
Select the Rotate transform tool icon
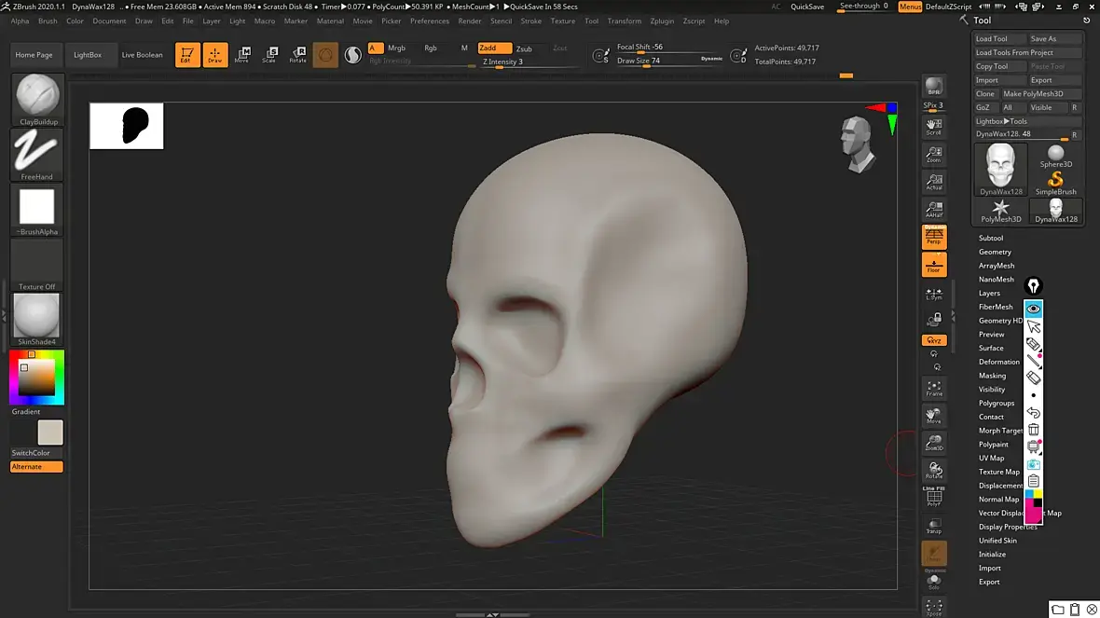click(x=298, y=54)
